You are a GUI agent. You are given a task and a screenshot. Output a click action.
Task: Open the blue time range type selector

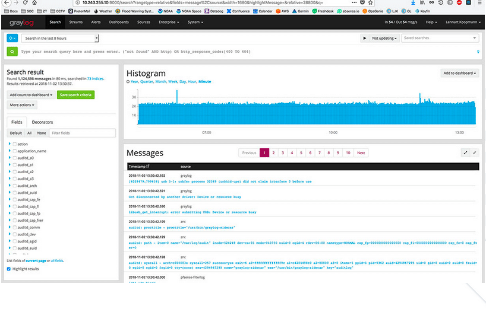tap(12, 38)
